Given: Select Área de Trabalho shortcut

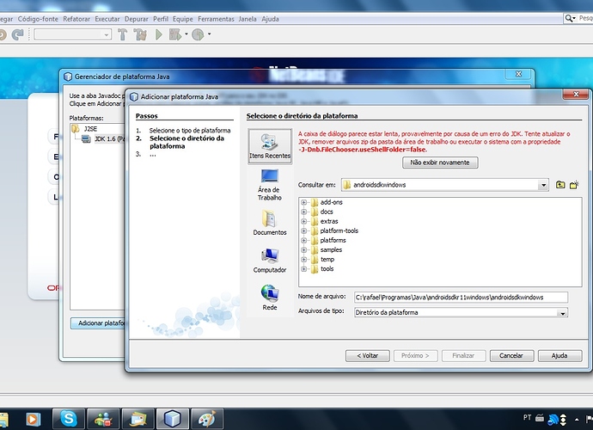Looking at the screenshot, I should 270,185.
